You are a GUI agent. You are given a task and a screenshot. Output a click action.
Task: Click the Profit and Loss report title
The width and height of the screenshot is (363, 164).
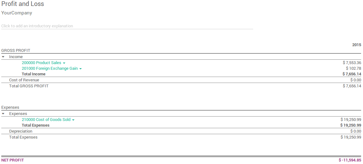point(23,4)
